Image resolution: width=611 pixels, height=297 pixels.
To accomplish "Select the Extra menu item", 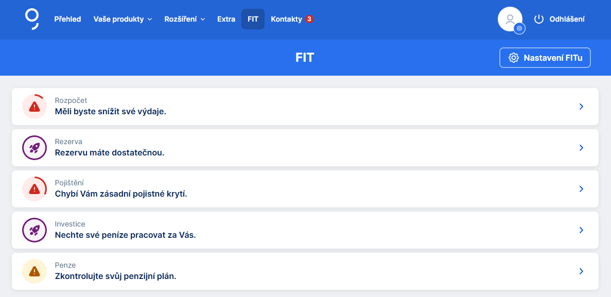I will click(226, 19).
